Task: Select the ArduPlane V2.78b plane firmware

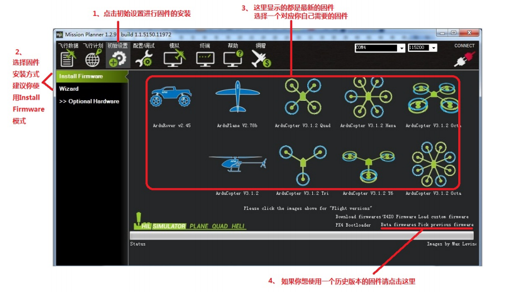Action: (237, 96)
